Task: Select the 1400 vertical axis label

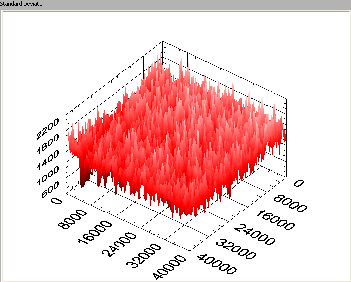Action: pyautogui.click(x=48, y=160)
